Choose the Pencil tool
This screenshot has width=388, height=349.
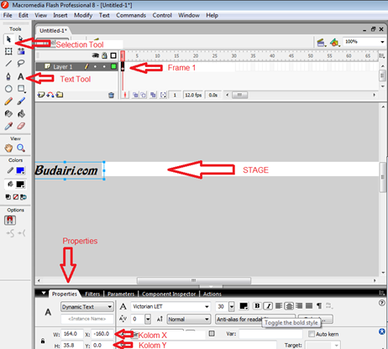click(x=8, y=102)
